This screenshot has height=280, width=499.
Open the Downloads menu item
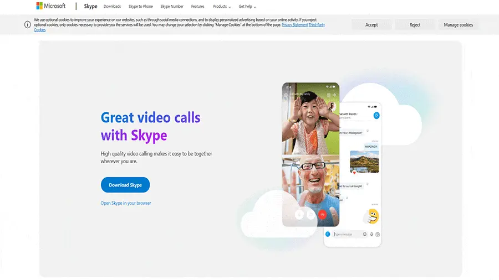112,7
